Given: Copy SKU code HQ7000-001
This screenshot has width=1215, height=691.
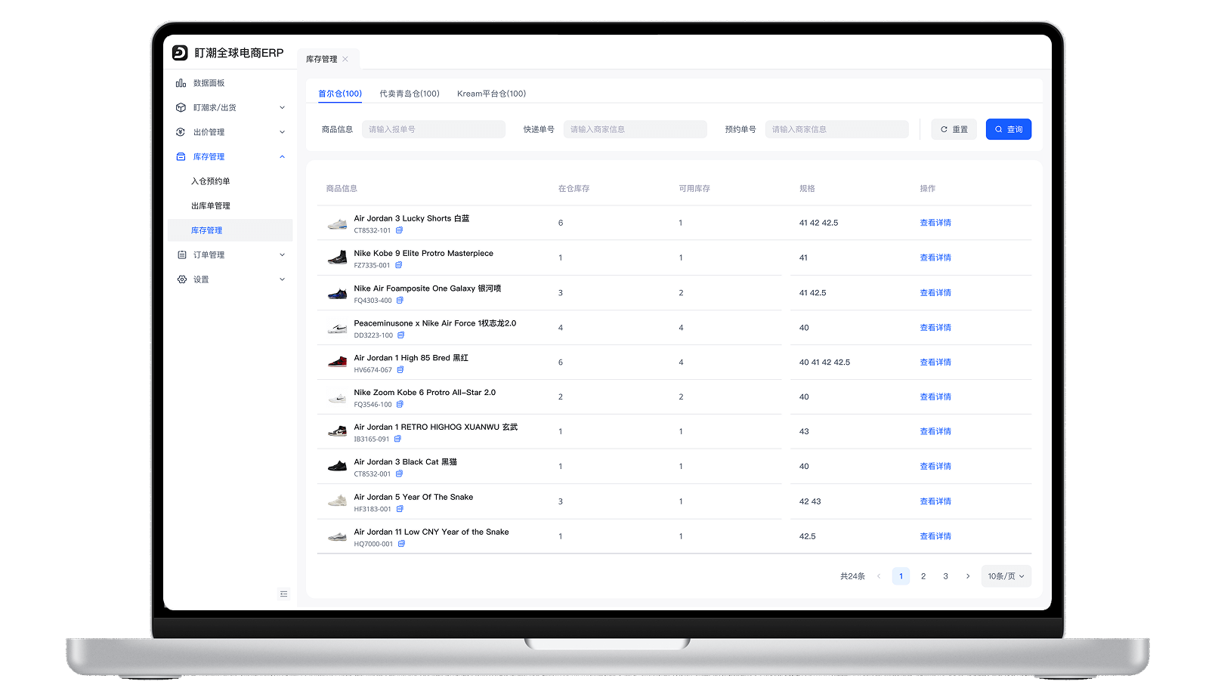Looking at the screenshot, I should click(401, 544).
